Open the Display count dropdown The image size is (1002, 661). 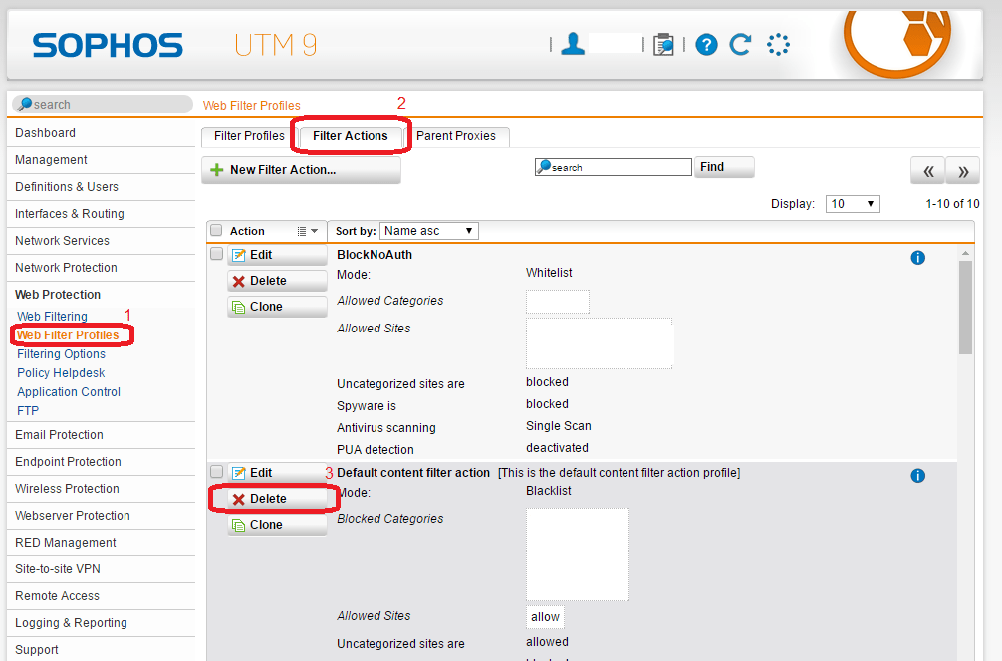(853, 204)
